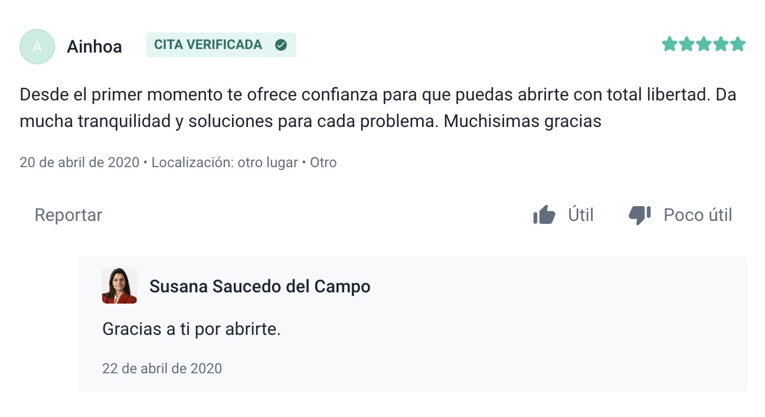Click the verified checkmark icon in badge

[281, 45]
